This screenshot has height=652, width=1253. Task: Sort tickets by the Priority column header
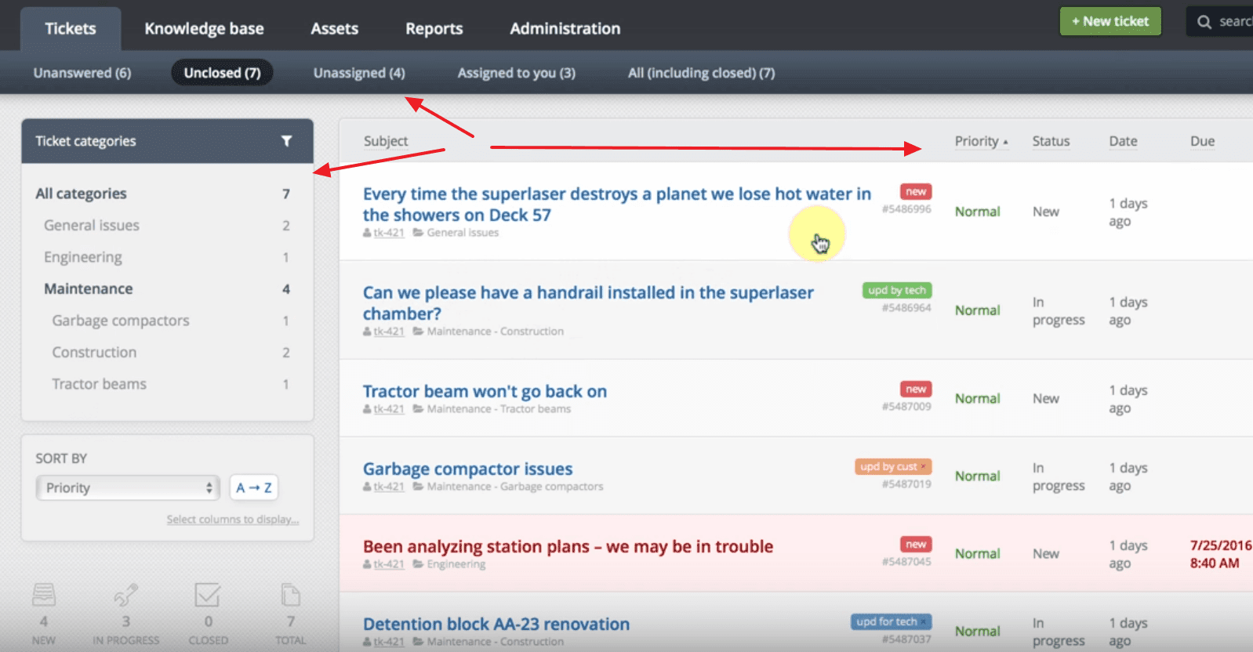(976, 141)
